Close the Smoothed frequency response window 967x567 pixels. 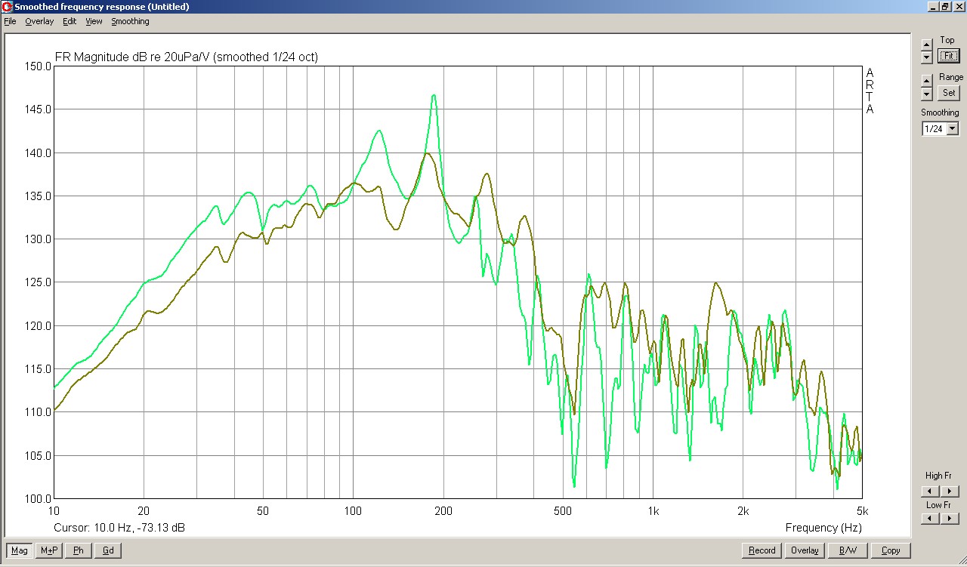tap(958, 7)
